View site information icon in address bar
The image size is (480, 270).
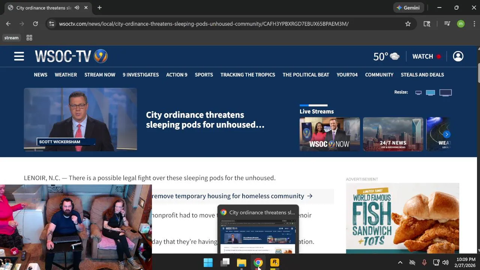click(x=51, y=24)
